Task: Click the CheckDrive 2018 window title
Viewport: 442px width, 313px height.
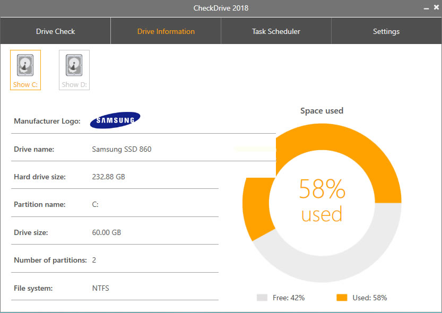Action: point(221,8)
